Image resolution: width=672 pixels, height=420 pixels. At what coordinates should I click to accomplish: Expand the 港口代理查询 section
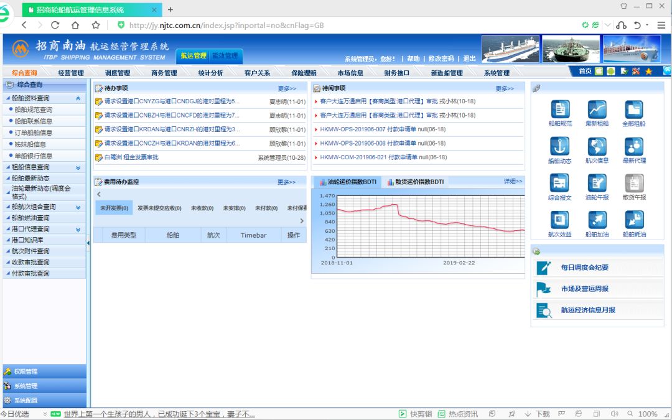click(x=78, y=229)
